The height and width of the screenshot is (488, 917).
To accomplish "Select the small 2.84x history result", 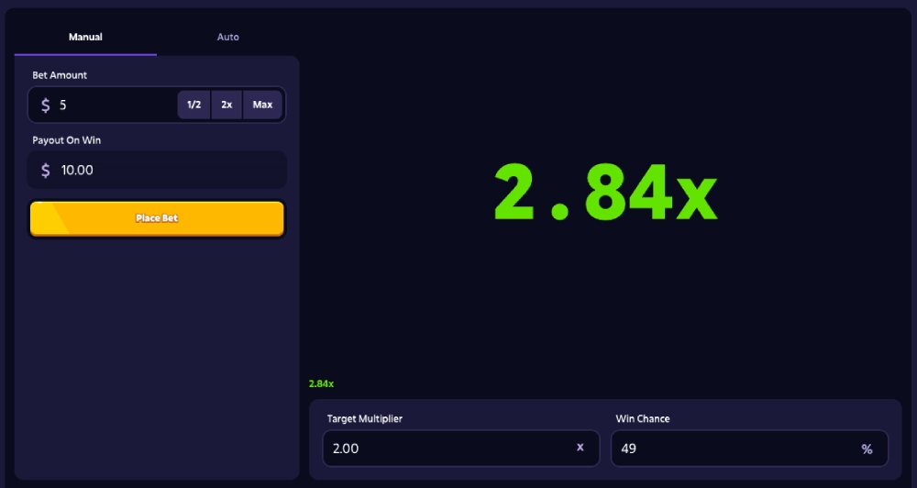I will 321,383.
